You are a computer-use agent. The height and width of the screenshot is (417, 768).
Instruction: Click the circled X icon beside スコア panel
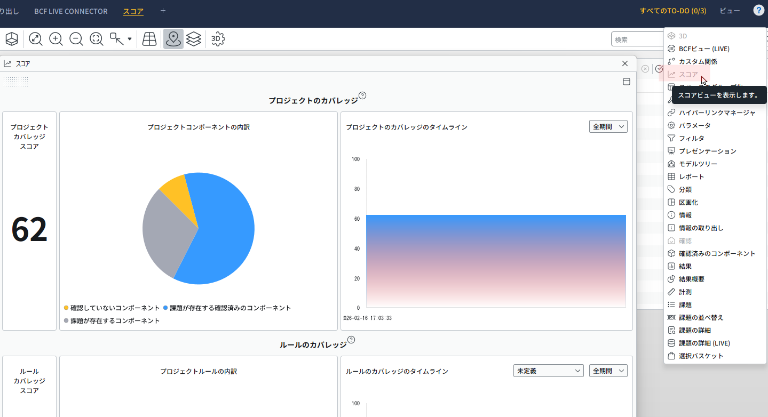pos(645,69)
